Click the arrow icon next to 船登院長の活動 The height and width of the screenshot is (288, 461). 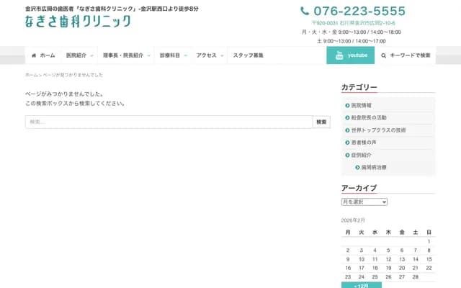pos(347,117)
